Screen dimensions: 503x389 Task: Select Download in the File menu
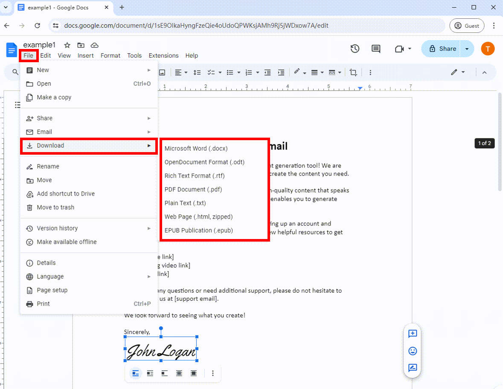(89, 145)
